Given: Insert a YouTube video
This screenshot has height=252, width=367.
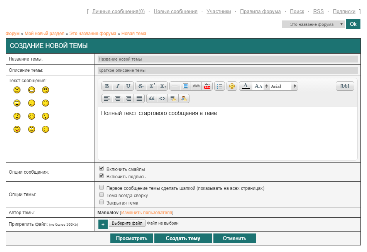Looking at the screenshot, I should click(207, 86).
